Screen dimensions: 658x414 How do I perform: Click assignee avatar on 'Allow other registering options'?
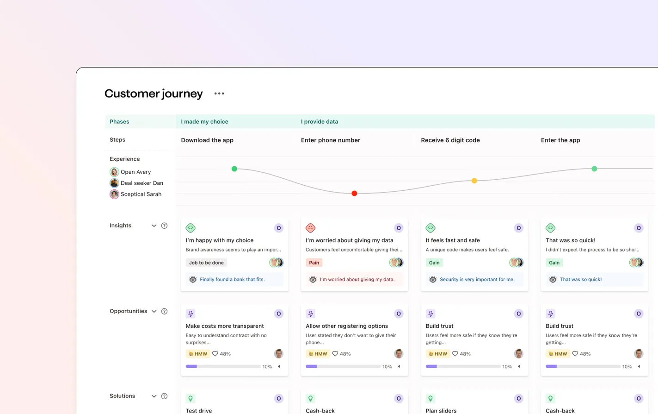click(x=399, y=354)
